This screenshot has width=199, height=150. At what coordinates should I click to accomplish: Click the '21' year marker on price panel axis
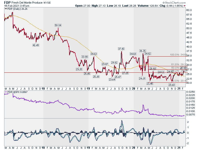pyautogui.click(x=179, y=89)
